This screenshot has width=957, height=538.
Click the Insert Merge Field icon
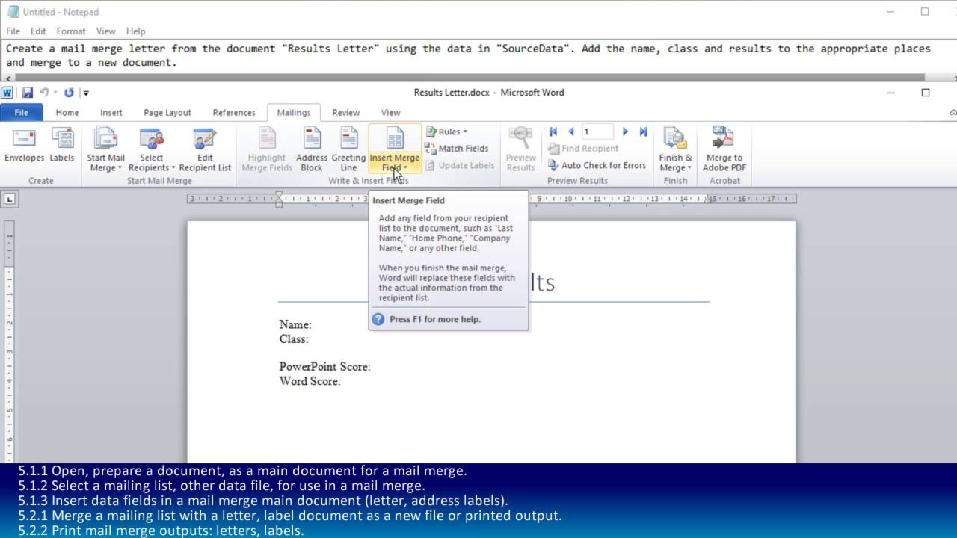pyautogui.click(x=394, y=140)
